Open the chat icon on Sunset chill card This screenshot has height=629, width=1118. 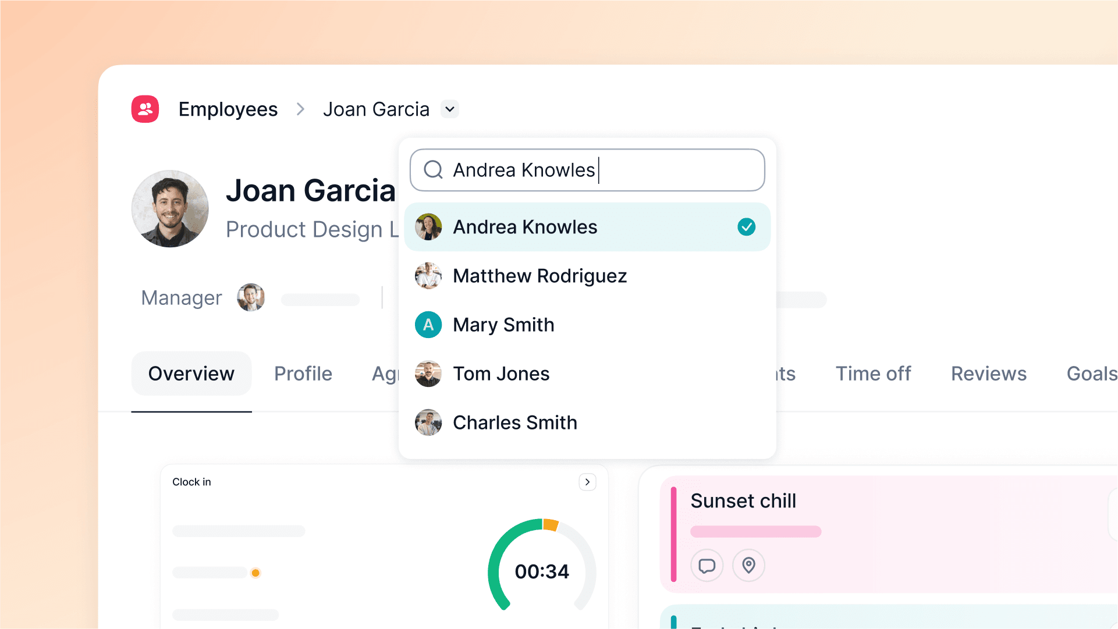[x=707, y=565]
